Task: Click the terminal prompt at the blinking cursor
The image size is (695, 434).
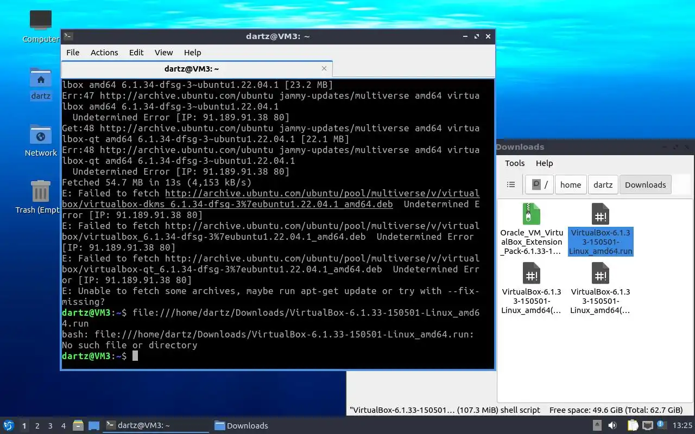Action: (x=135, y=356)
